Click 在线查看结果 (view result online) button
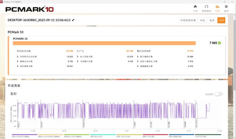 click(188, 20)
